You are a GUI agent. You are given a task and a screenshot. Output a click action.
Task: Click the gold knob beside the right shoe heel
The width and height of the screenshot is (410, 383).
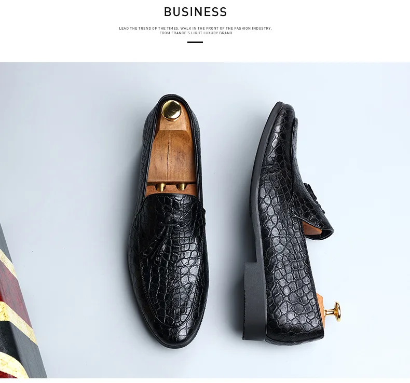tap(333, 311)
